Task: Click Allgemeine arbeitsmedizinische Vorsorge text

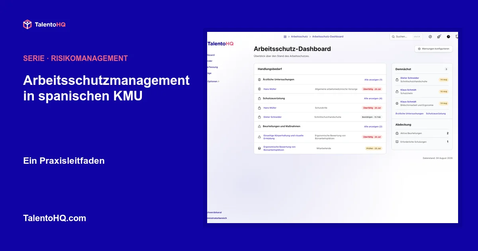Action: [336, 89]
